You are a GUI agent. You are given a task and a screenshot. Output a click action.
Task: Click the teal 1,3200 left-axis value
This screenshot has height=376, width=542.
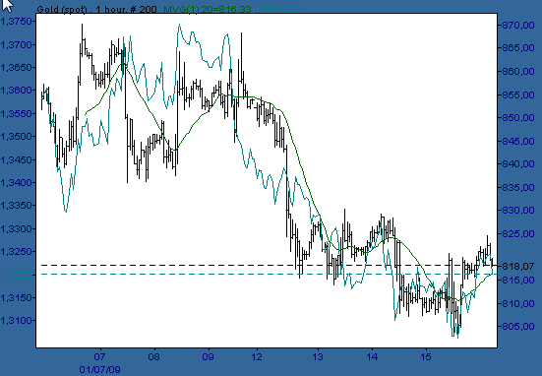(x=17, y=275)
